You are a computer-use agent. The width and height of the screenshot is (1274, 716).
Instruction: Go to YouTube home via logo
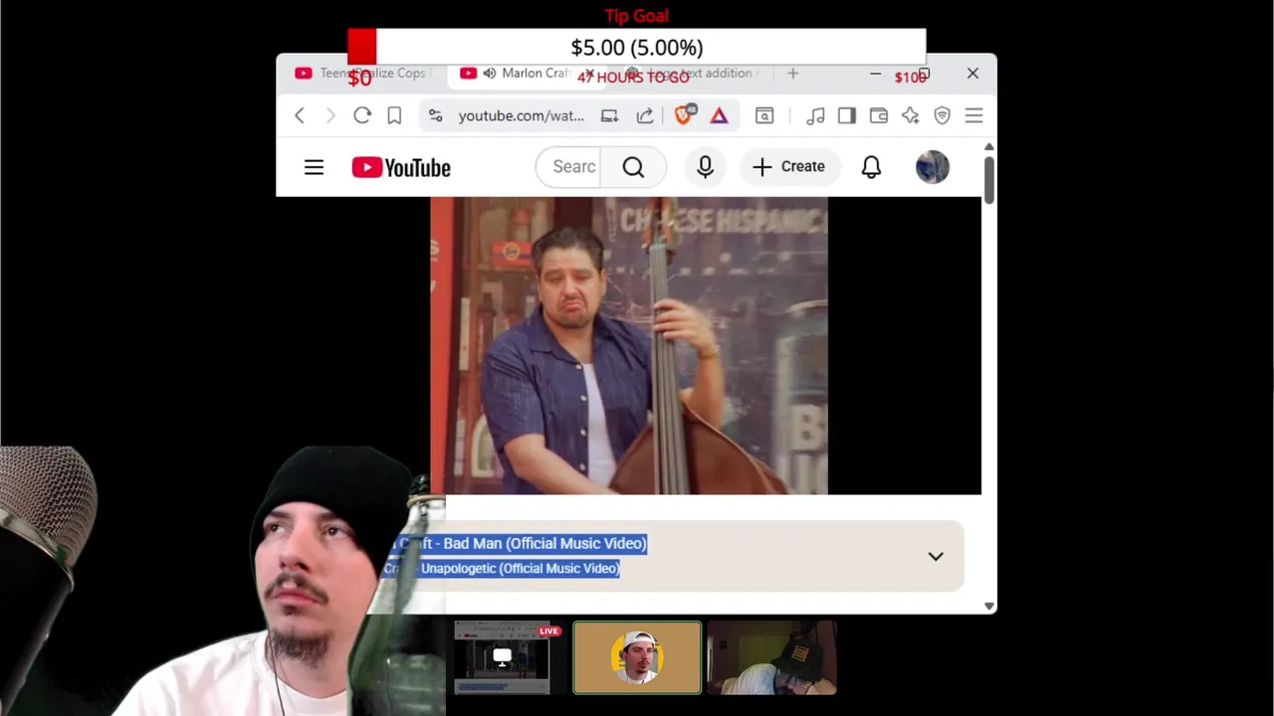coord(401,167)
